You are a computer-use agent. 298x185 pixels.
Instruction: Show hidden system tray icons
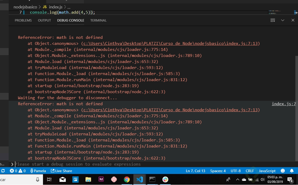point(237,179)
